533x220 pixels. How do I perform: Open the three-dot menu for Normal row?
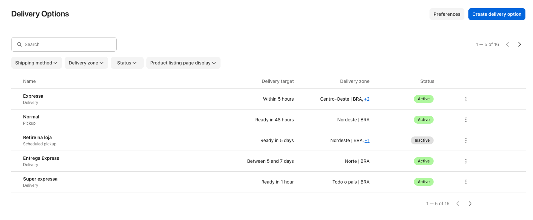point(466,120)
